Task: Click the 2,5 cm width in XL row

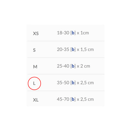Action: [87, 99]
